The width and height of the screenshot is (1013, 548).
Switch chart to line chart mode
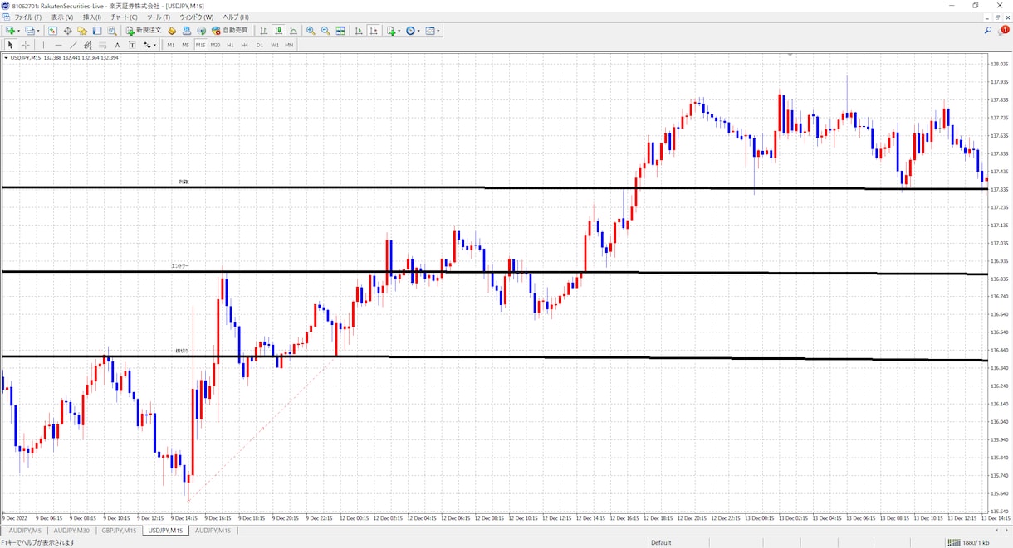pos(294,31)
